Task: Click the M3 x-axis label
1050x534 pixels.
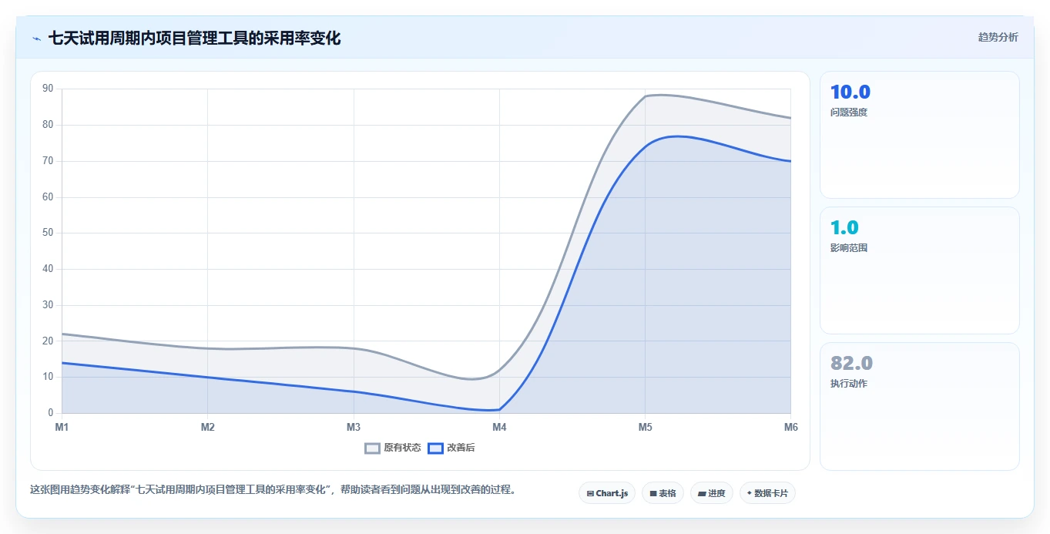Action: (354, 427)
